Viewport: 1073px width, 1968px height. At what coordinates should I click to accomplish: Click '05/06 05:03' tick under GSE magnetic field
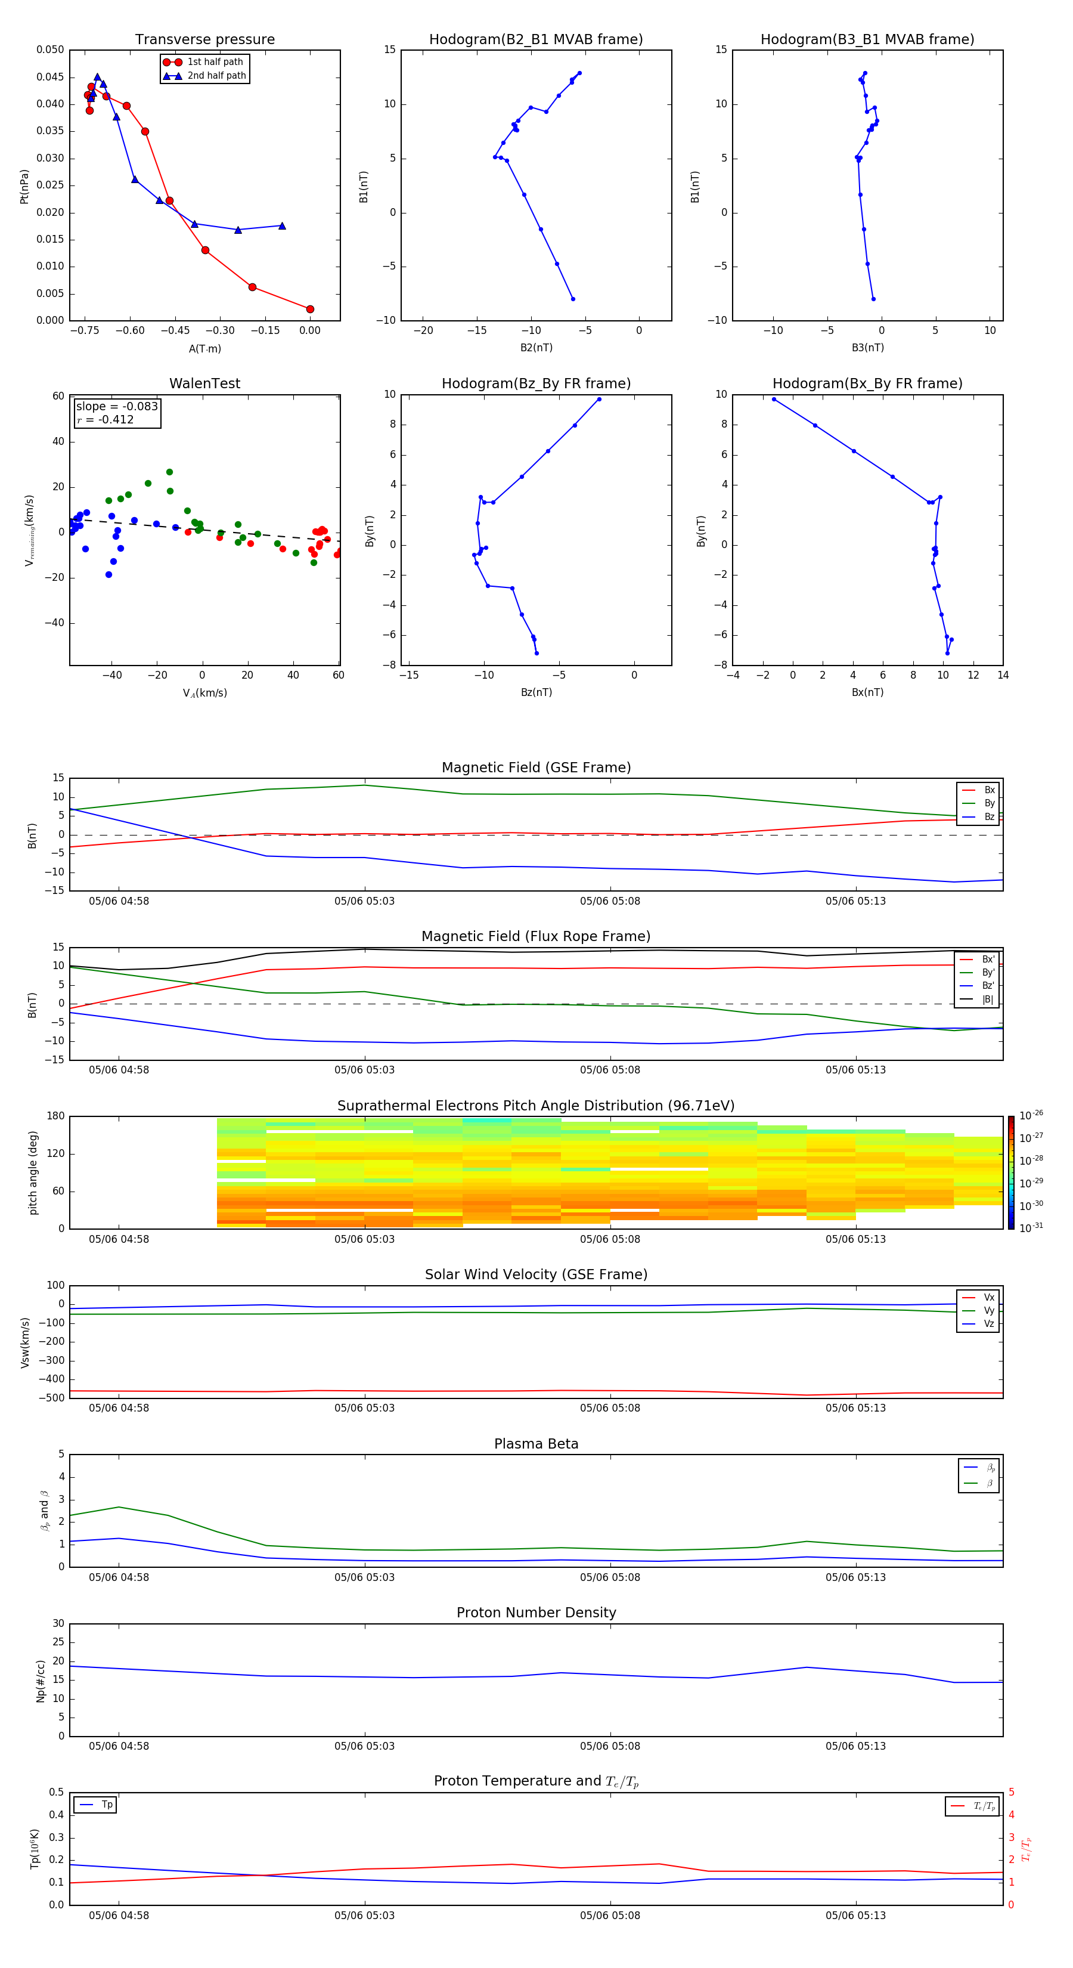coord(364,902)
